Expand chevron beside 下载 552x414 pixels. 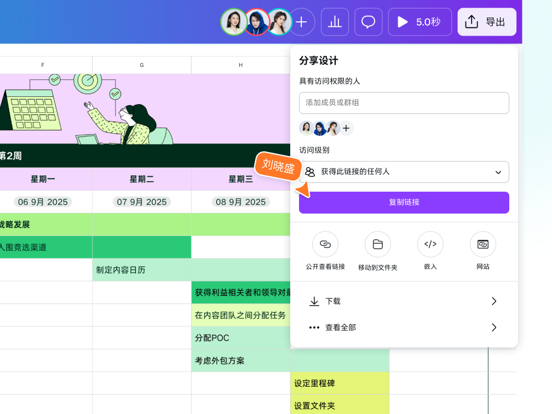pyautogui.click(x=494, y=301)
